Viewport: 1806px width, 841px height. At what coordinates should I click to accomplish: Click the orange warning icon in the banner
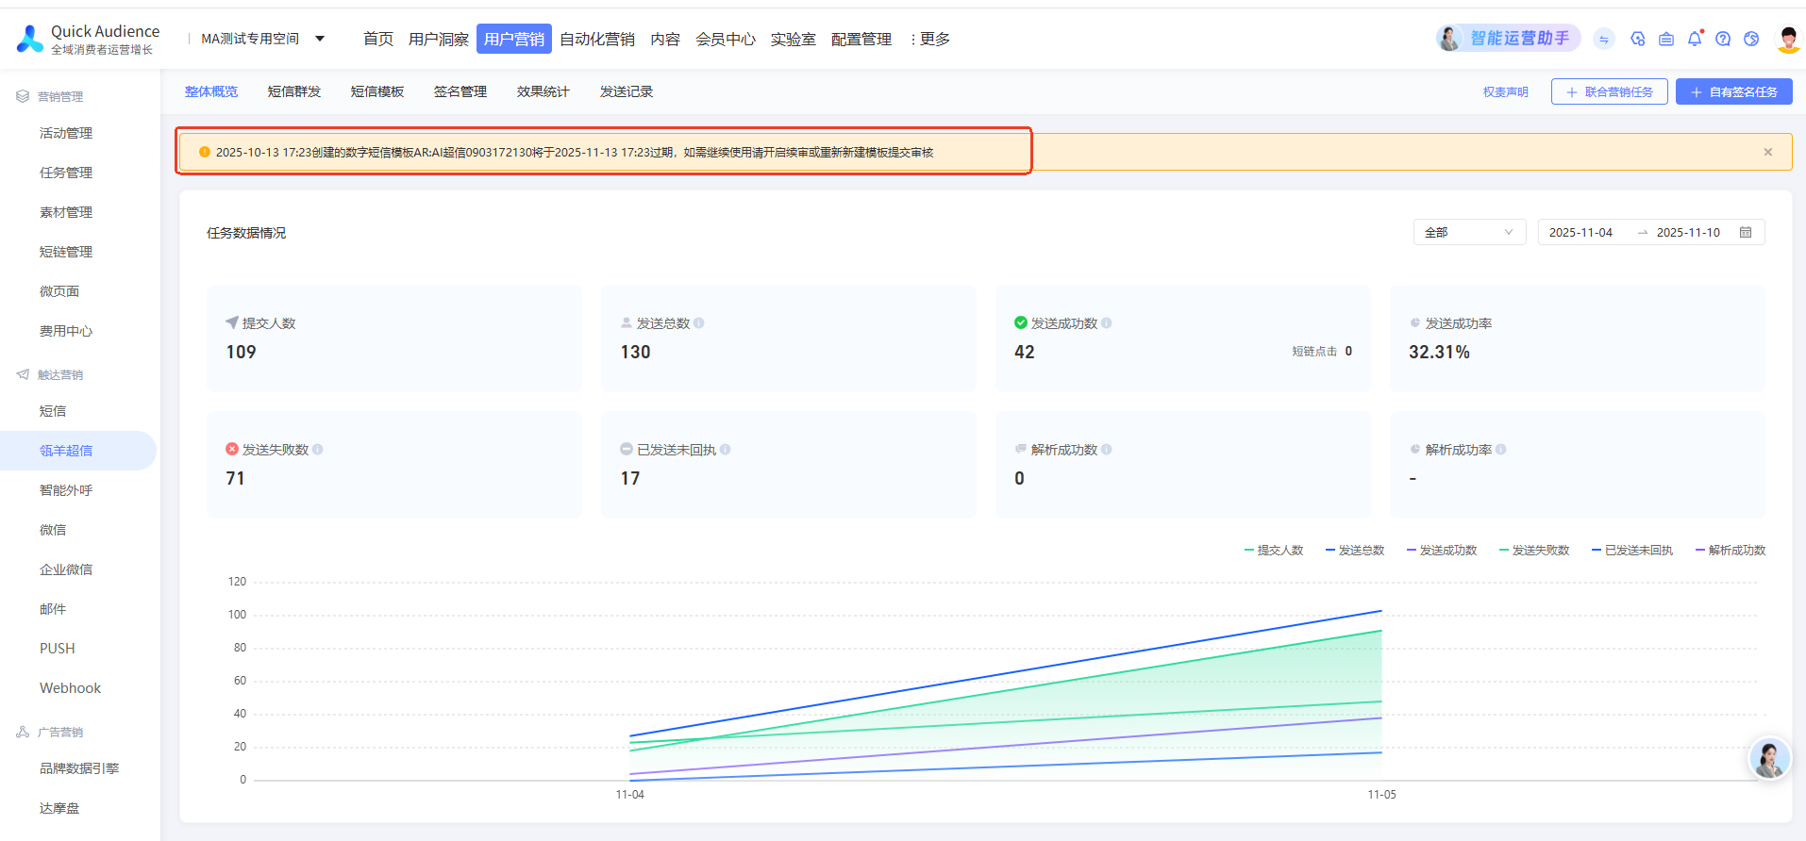[x=204, y=152]
